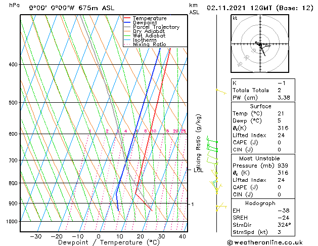
Task: Click the 40 temperature axis tick
Action: pos(183,236)
